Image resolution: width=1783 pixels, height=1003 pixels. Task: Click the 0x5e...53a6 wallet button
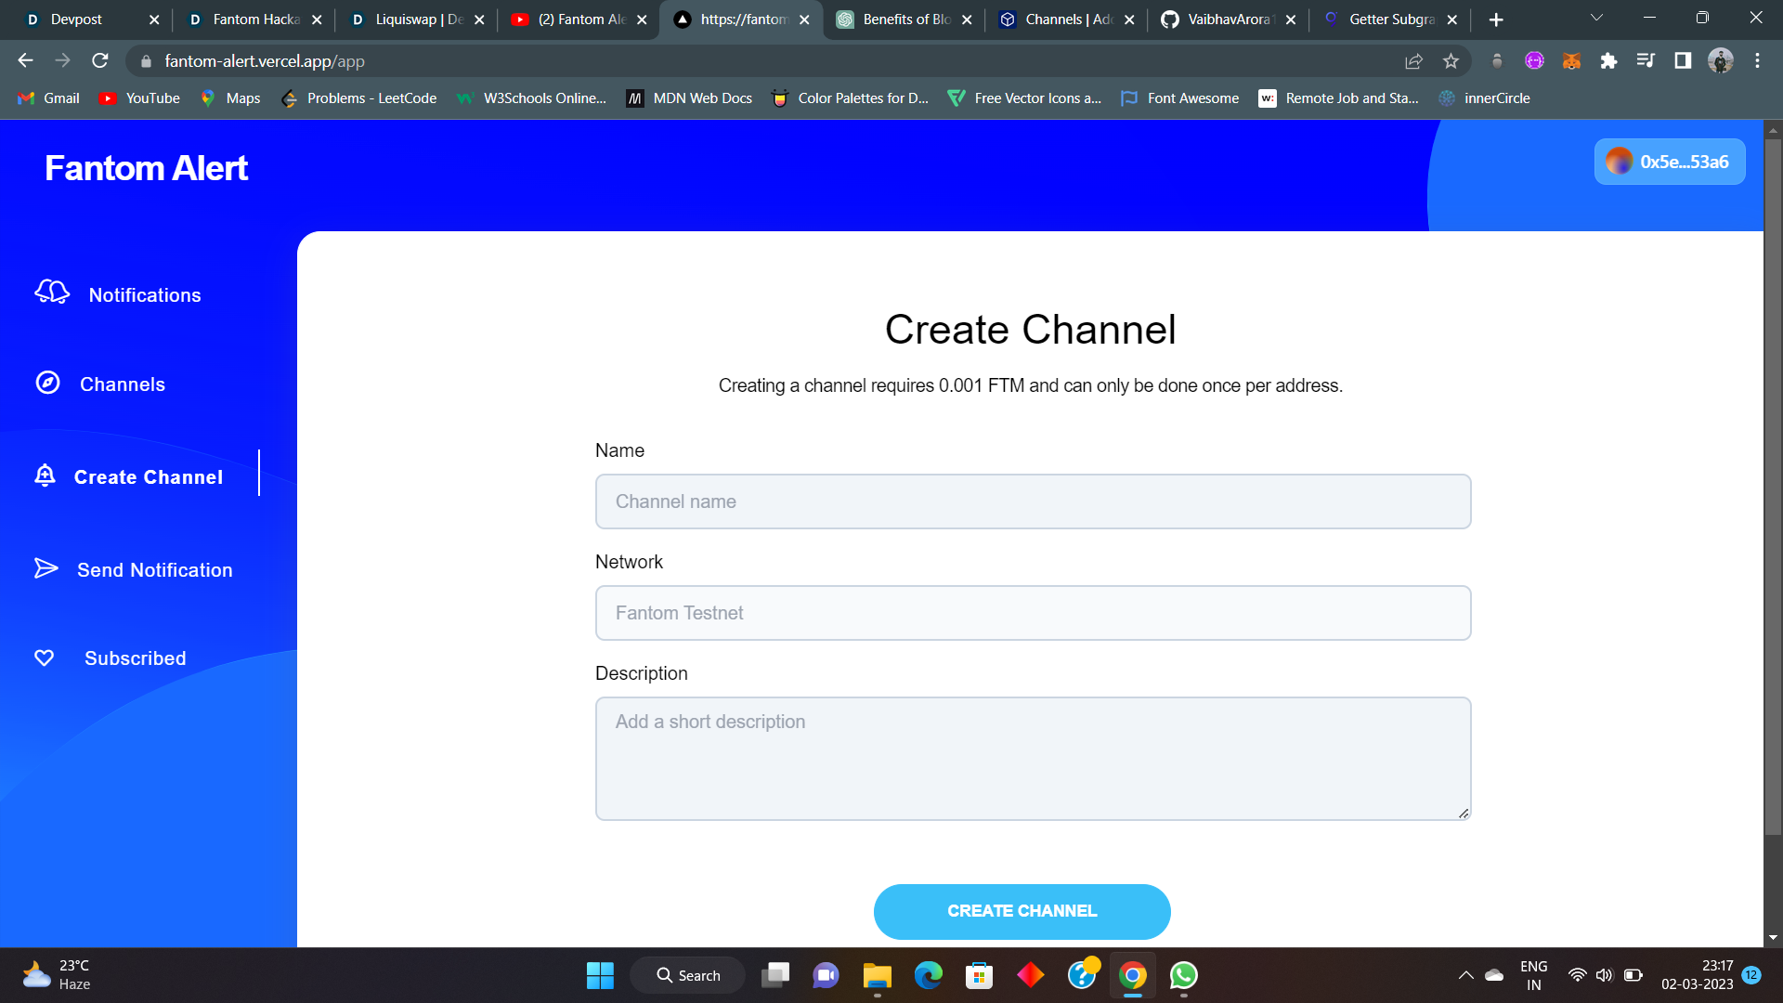pos(1669,162)
